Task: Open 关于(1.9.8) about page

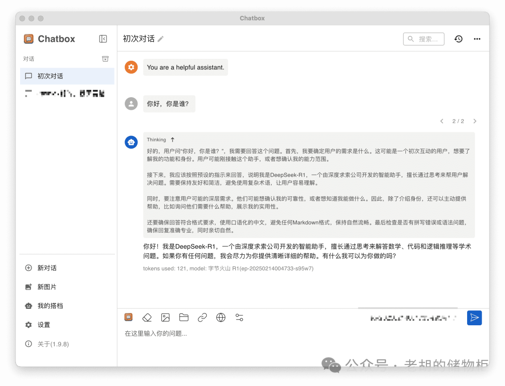Action: pyautogui.click(x=67, y=344)
